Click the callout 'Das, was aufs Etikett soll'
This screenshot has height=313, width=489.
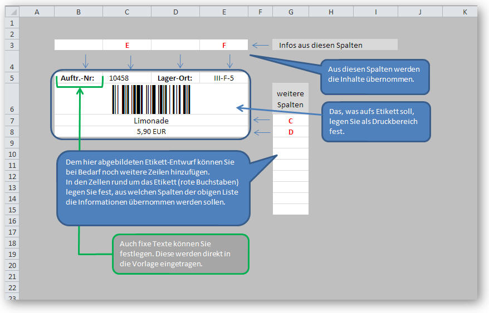376,121
